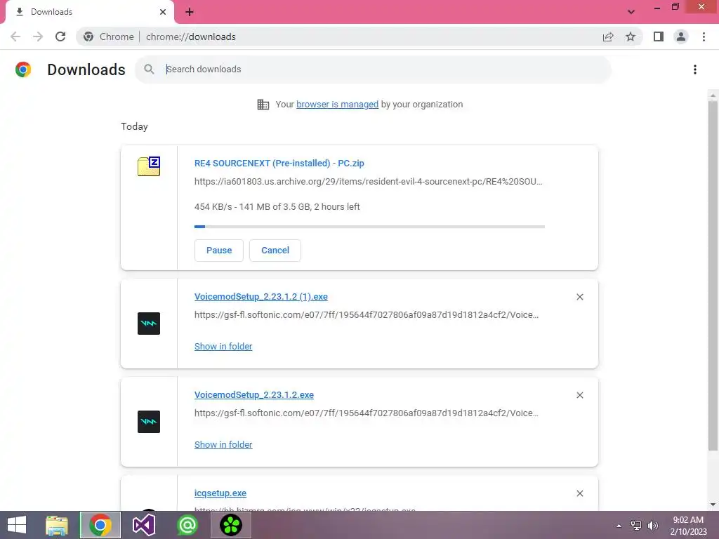
Task: Click the 'Today' date heading
Action: pyautogui.click(x=134, y=126)
